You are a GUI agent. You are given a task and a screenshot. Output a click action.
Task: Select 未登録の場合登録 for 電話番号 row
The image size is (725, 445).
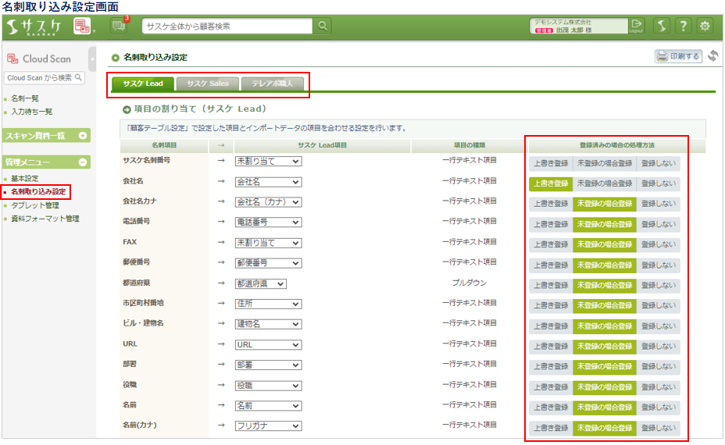tap(605, 224)
